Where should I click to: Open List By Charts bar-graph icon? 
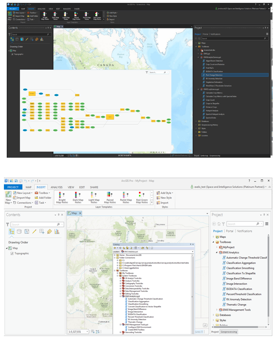(57, 232)
